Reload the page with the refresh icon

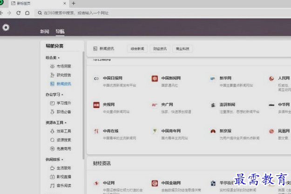pyautogui.click(x=18, y=13)
